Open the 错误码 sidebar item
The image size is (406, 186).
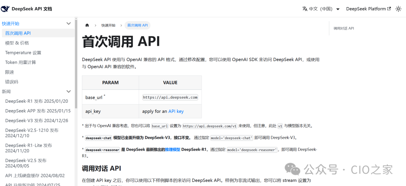(12, 82)
